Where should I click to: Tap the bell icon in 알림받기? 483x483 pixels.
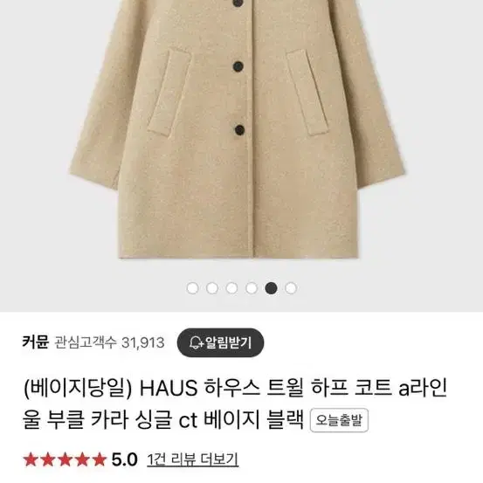(x=197, y=342)
